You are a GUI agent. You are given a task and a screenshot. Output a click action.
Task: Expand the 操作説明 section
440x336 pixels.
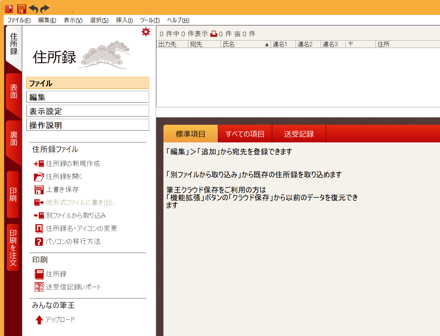coord(88,125)
